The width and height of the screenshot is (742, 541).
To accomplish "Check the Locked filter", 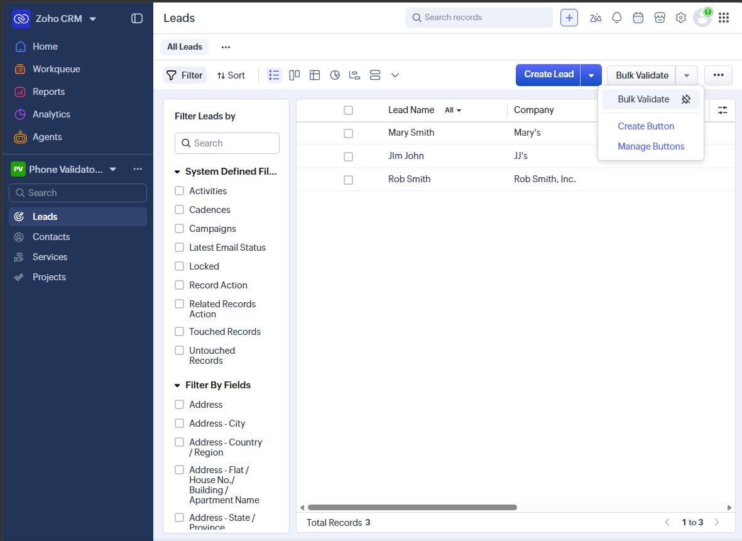I will coord(179,266).
